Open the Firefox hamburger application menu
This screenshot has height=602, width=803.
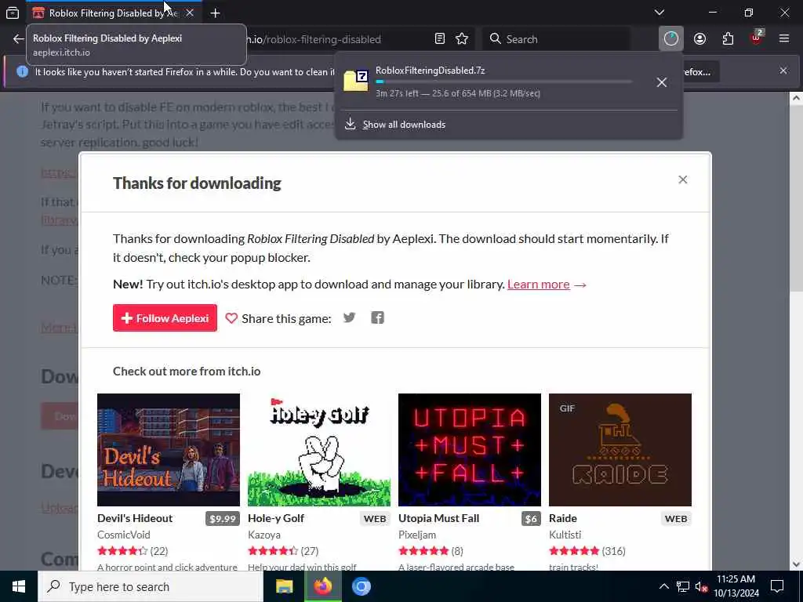pos(784,39)
